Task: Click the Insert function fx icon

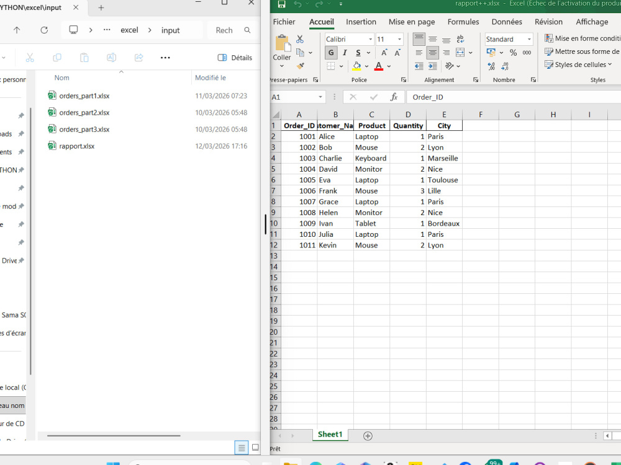Action: (394, 97)
